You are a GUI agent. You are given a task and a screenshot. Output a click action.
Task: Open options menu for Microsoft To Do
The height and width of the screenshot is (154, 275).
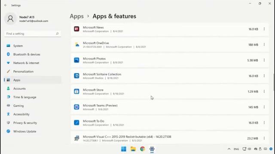tap(264, 123)
